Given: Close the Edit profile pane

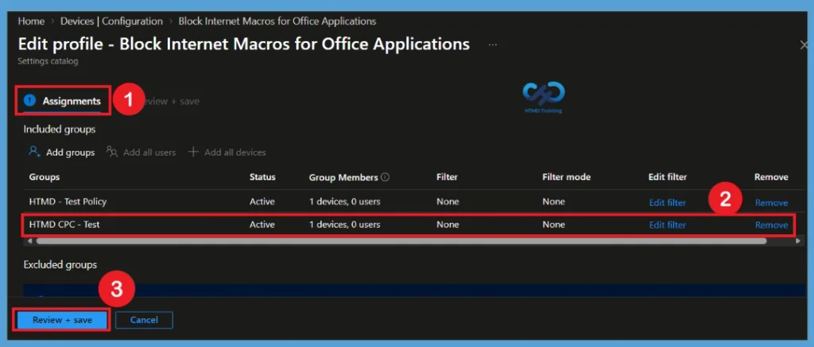Looking at the screenshot, I should (x=804, y=45).
